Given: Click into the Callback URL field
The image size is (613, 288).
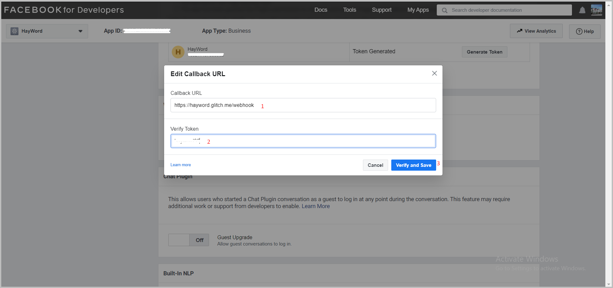Looking at the screenshot, I should (x=303, y=105).
